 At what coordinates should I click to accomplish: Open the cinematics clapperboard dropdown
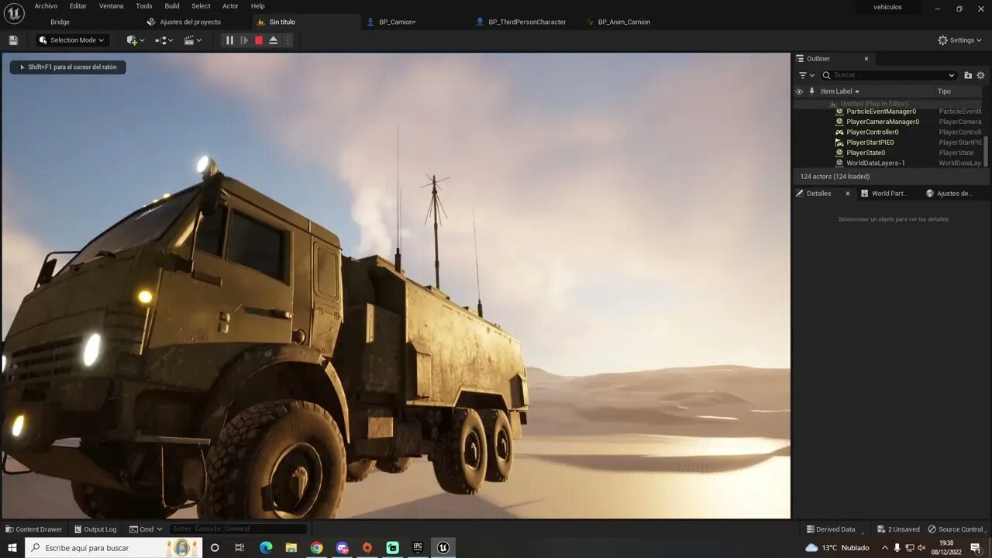192,40
